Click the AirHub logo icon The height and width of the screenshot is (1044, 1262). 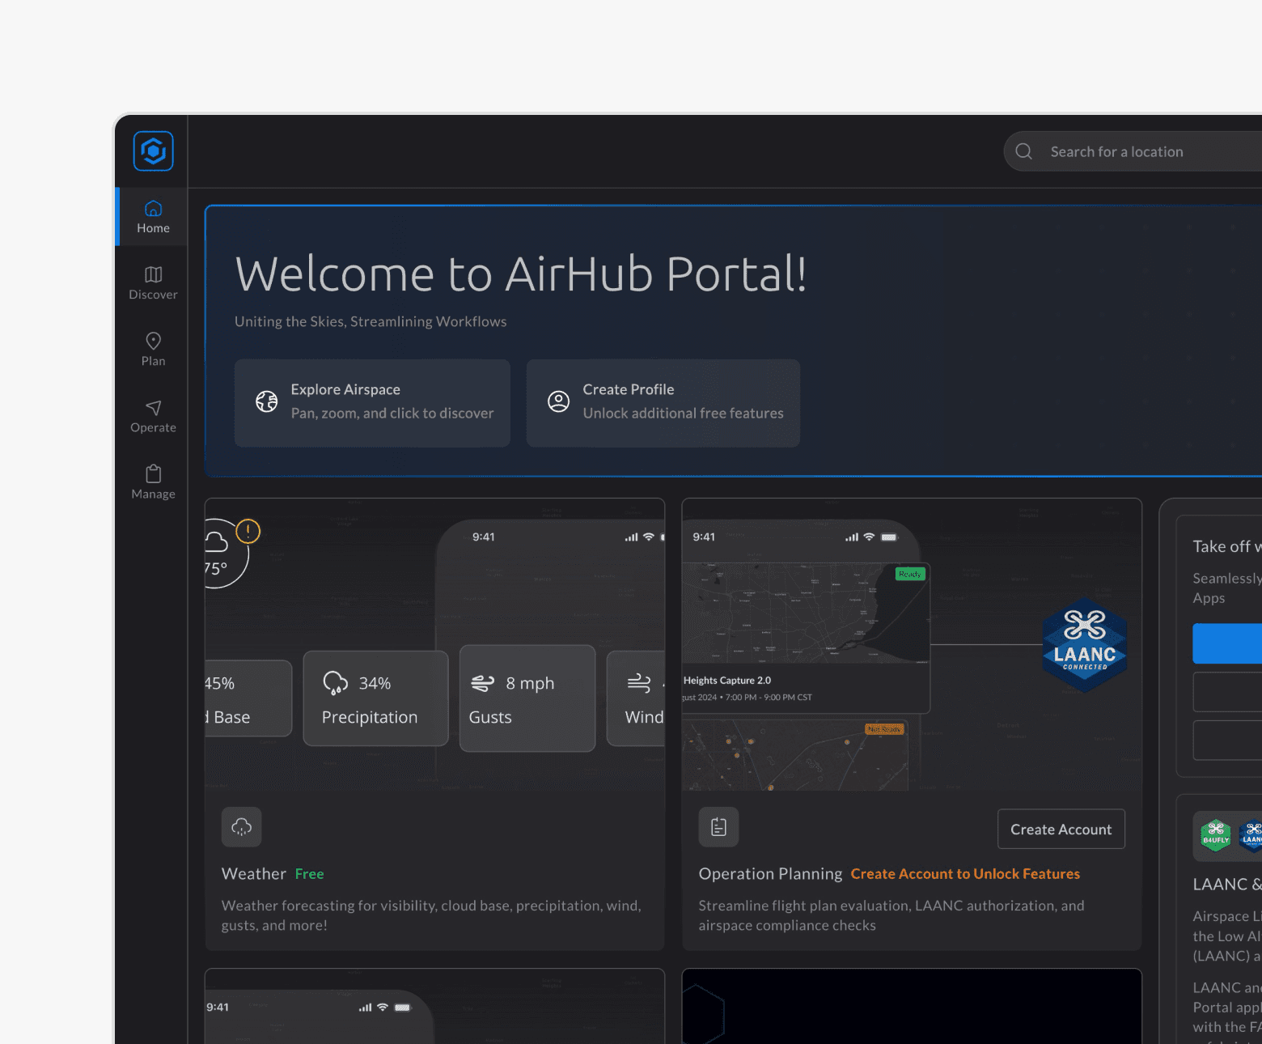(153, 151)
